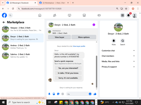Open the Marketplace storefront icon
Image resolution: width=141 pixels, height=105 pixels.
tap(84, 15)
